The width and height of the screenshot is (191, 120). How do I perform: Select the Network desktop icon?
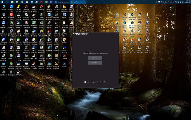pos(49,48)
